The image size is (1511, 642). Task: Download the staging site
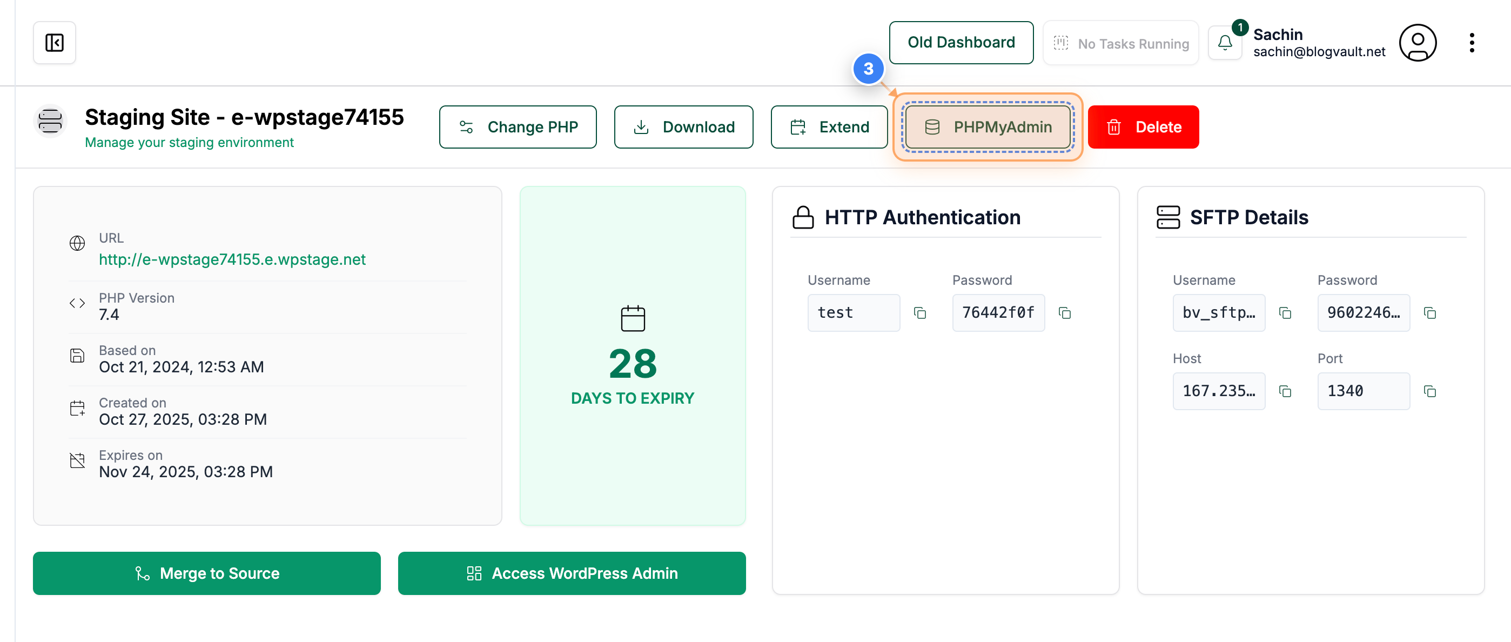tap(683, 127)
